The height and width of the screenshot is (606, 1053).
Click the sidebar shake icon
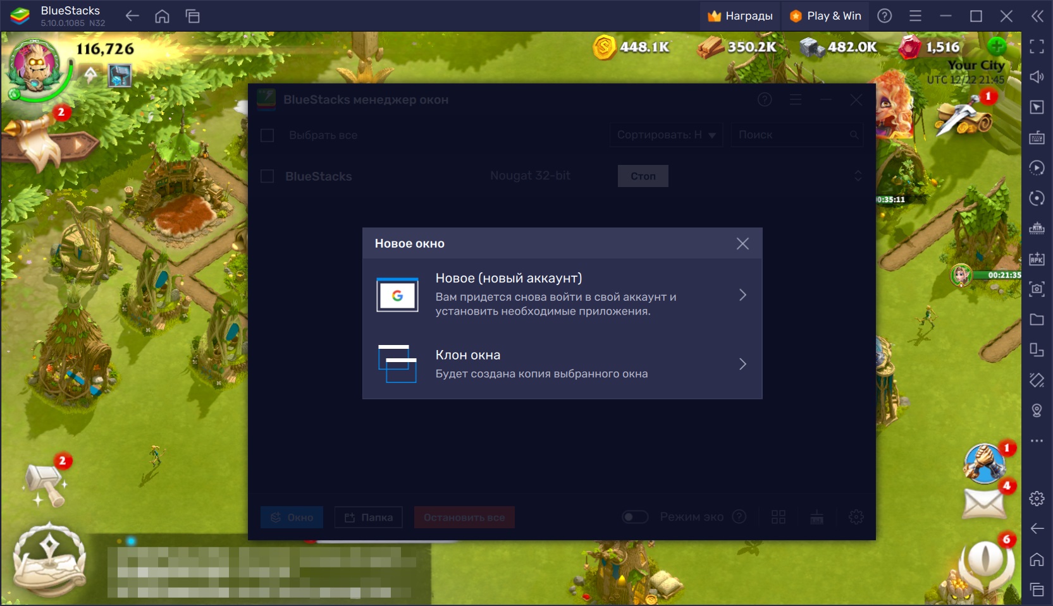click(x=1037, y=380)
